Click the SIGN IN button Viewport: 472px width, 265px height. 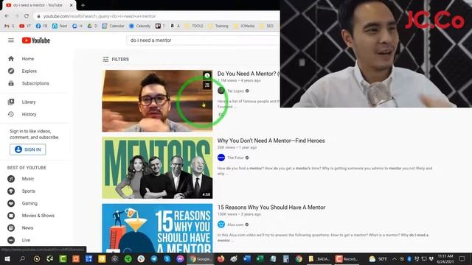click(28, 149)
